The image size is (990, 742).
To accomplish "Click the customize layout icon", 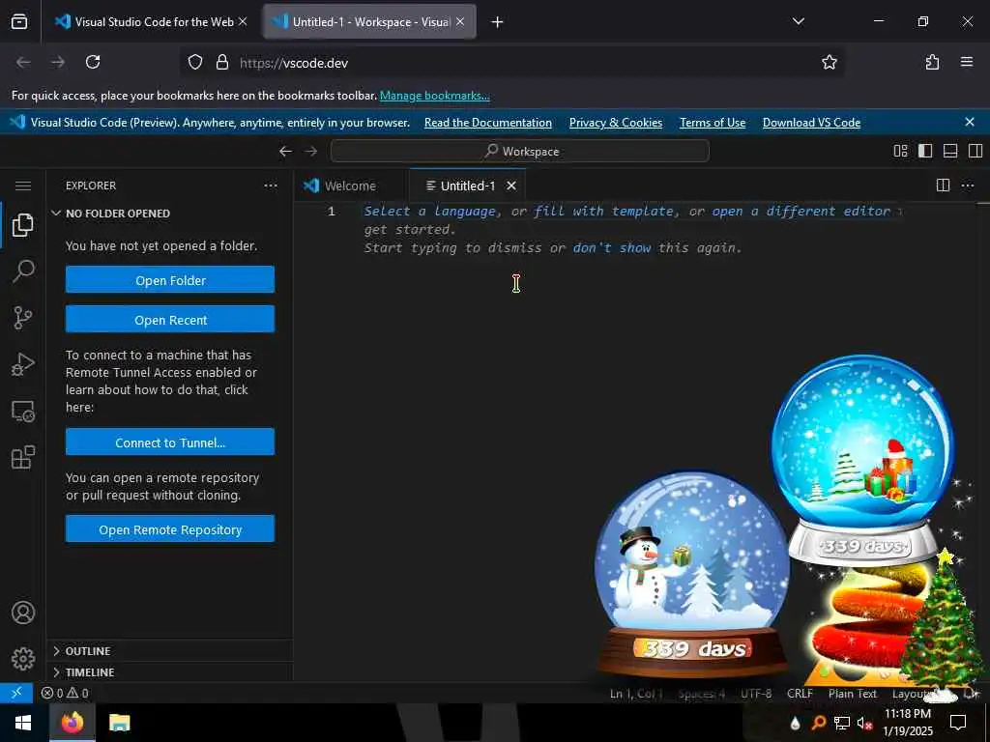I will tap(900, 151).
